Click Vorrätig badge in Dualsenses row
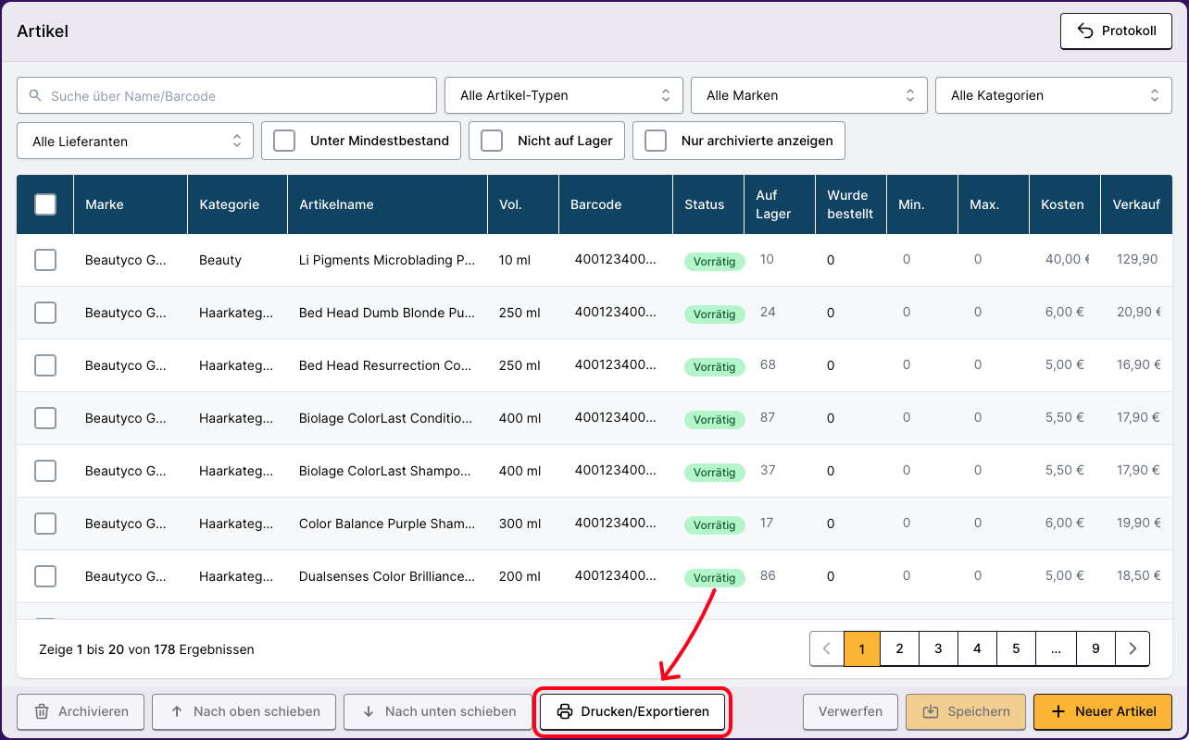Screen dimensions: 1189x740 click(x=714, y=578)
